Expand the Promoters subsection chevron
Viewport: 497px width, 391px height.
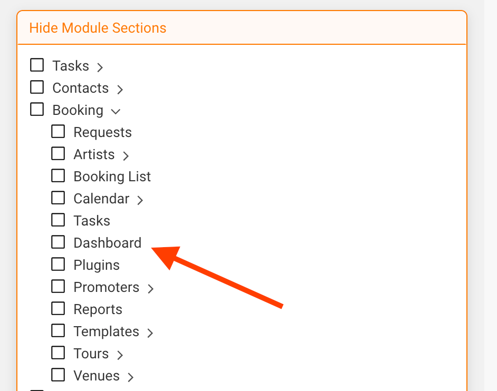150,288
